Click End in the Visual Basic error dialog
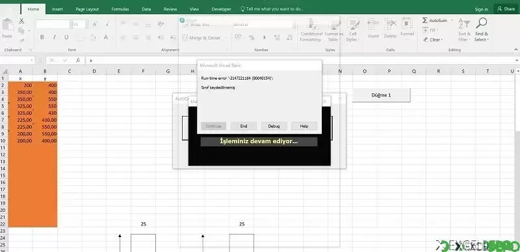This screenshot has height=252, width=520. click(243, 126)
